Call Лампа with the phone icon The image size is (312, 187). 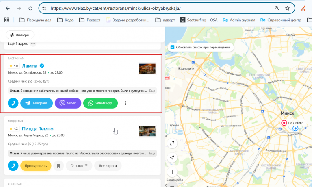13,103
